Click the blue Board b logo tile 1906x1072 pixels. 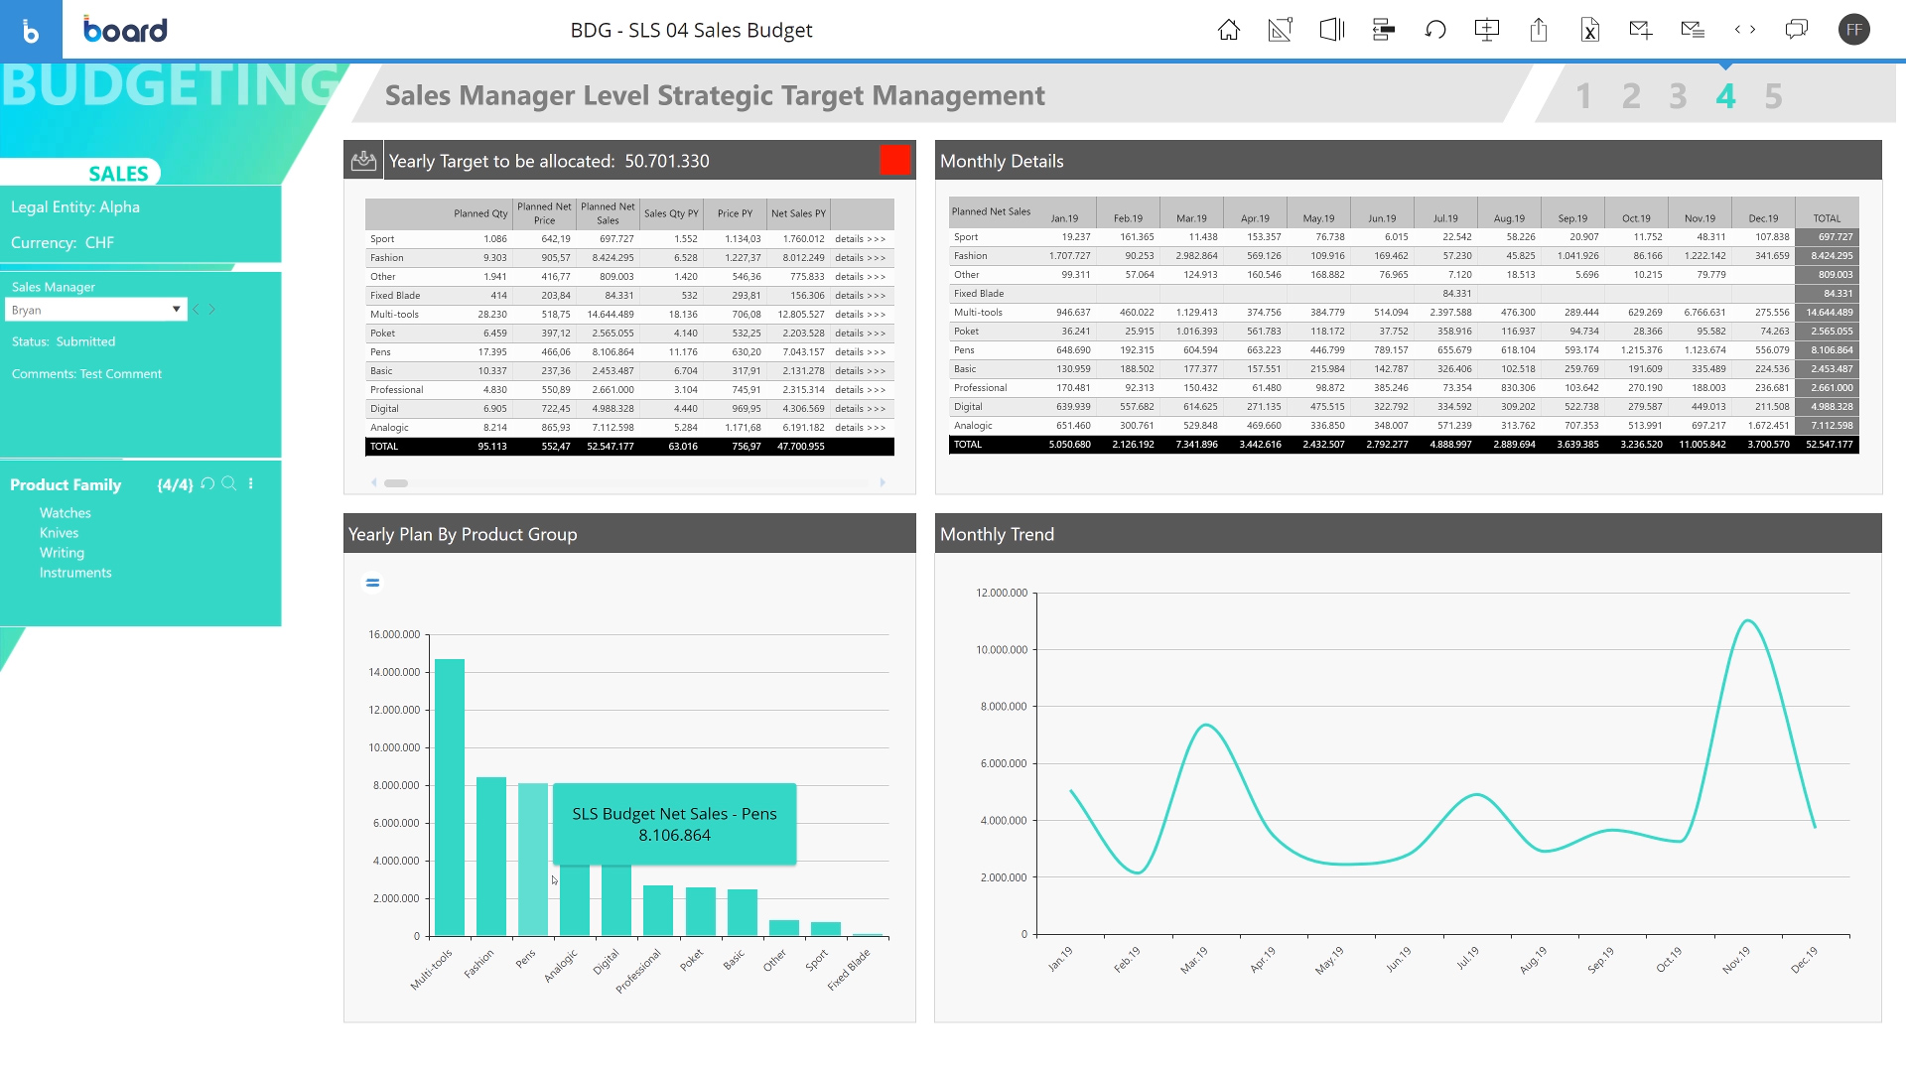pos(31,30)
